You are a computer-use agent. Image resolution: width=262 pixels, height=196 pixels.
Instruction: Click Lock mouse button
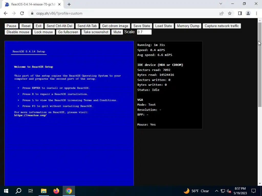[43, 32]
